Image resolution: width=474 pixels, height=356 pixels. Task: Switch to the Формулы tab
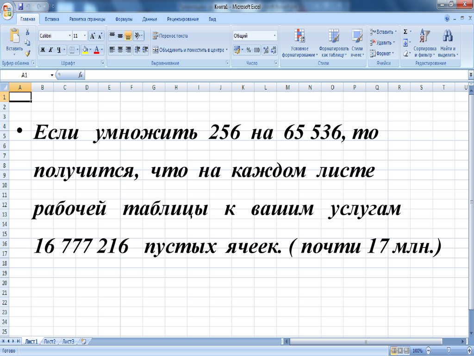coord(124,19)
